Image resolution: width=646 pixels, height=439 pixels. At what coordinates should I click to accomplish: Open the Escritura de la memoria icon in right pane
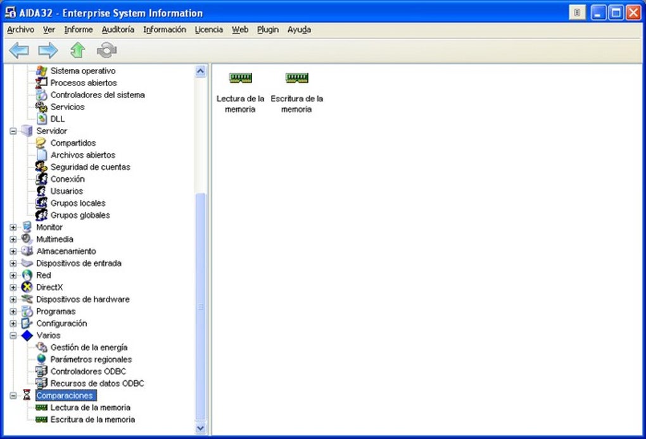[296, 78]
